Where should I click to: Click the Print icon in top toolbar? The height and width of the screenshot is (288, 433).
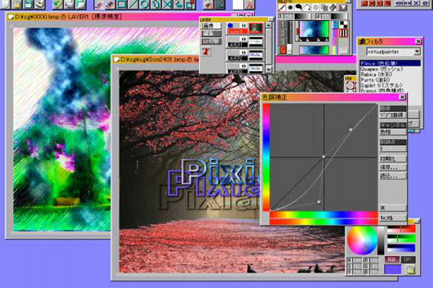(x=40, y=4)
